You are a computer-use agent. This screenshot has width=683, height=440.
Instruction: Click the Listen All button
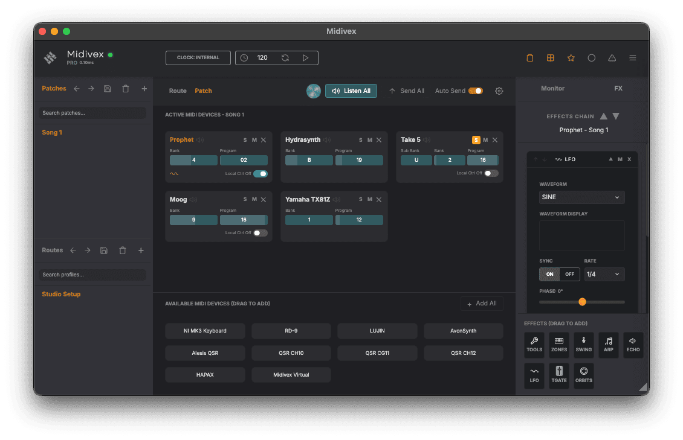coord(351,91)
